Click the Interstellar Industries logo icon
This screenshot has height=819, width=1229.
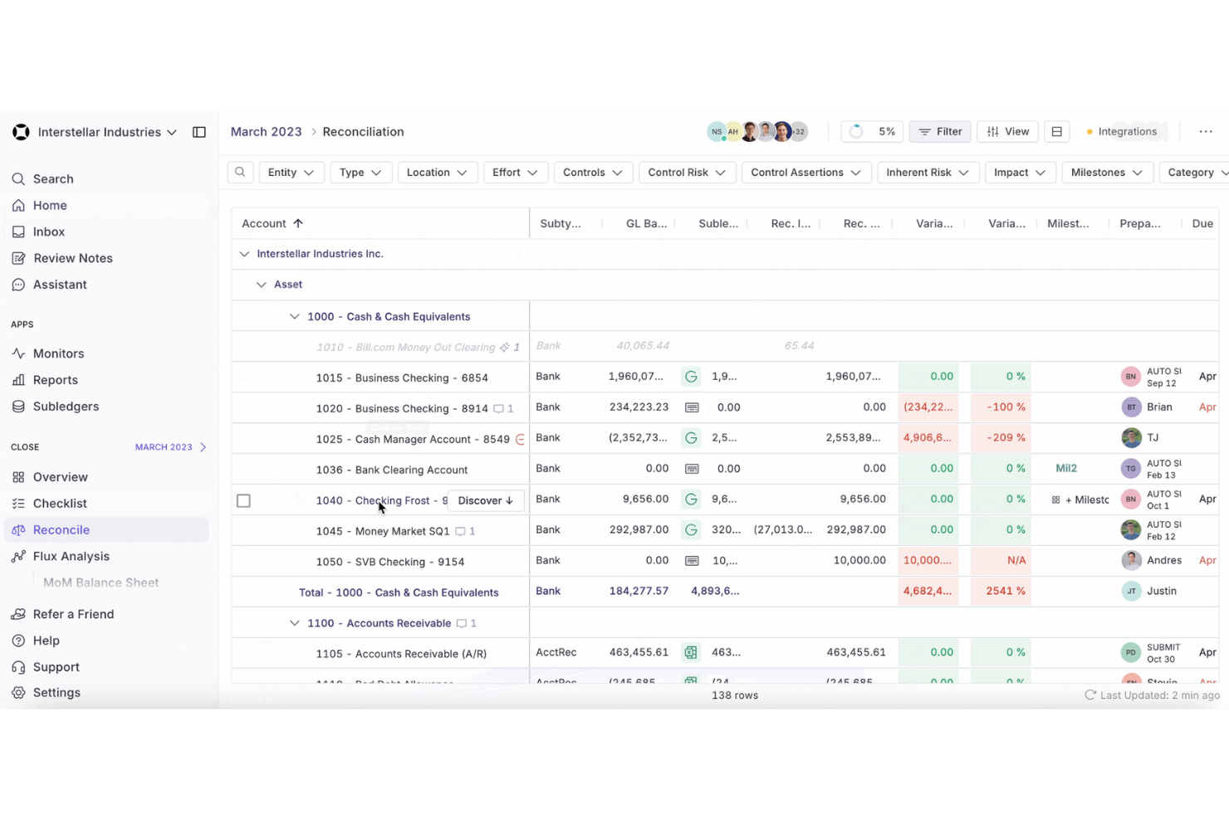pos(21,132)
